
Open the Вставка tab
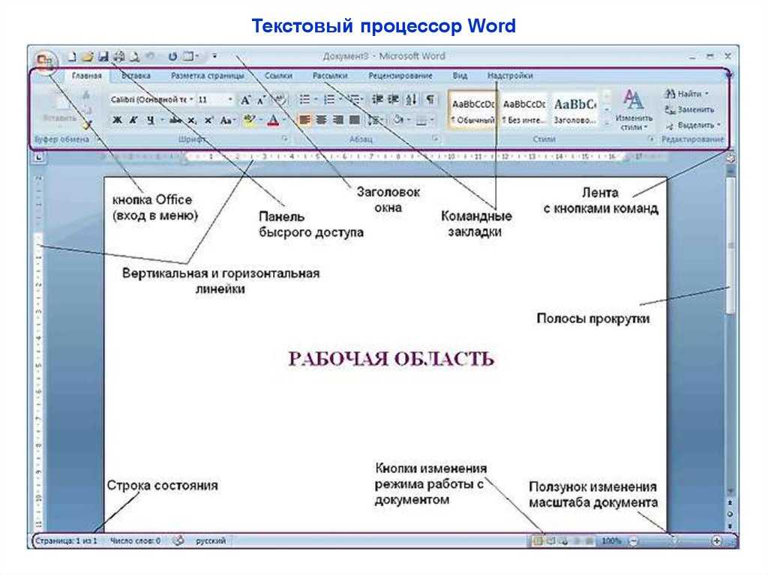pos(136,76)
